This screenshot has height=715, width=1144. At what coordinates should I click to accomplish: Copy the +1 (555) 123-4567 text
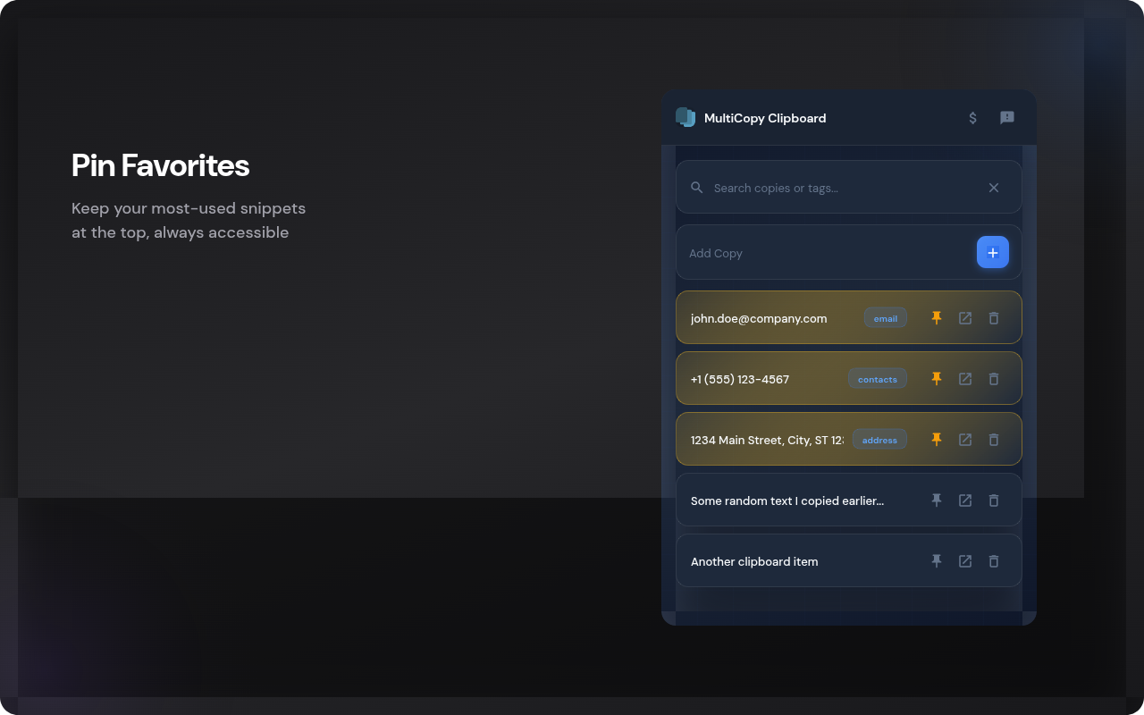tap(740, 379)
